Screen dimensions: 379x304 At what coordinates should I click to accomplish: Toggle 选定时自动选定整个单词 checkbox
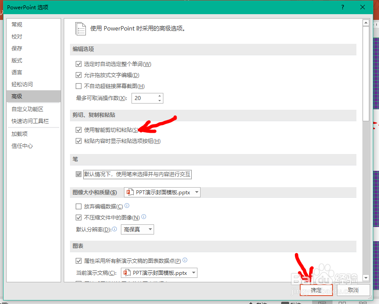[78, 64]
